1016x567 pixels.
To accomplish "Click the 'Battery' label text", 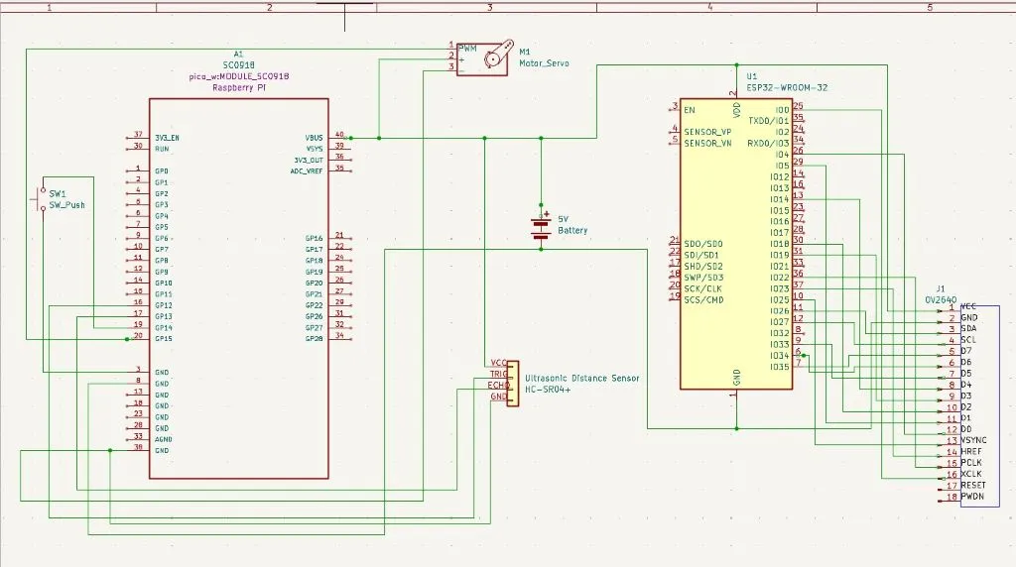I will [x=572, y=230].
